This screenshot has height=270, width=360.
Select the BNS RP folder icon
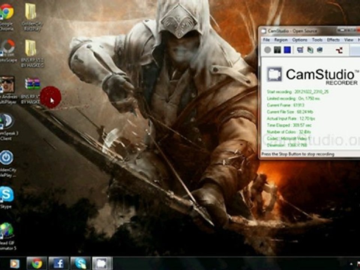coord(31,53)
